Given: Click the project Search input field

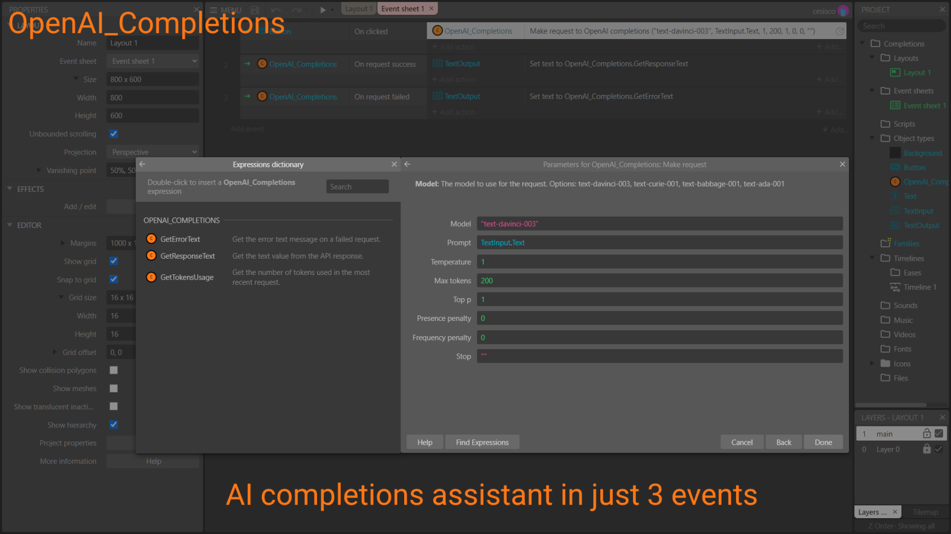Looking at the screenshot, I should pyautogui.click(x=901, y=25).
